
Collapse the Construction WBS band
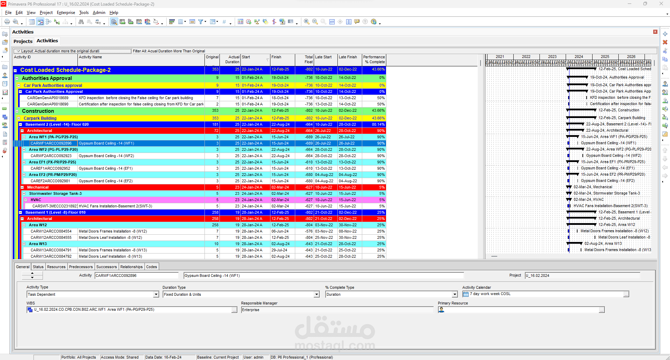point(17,111)
